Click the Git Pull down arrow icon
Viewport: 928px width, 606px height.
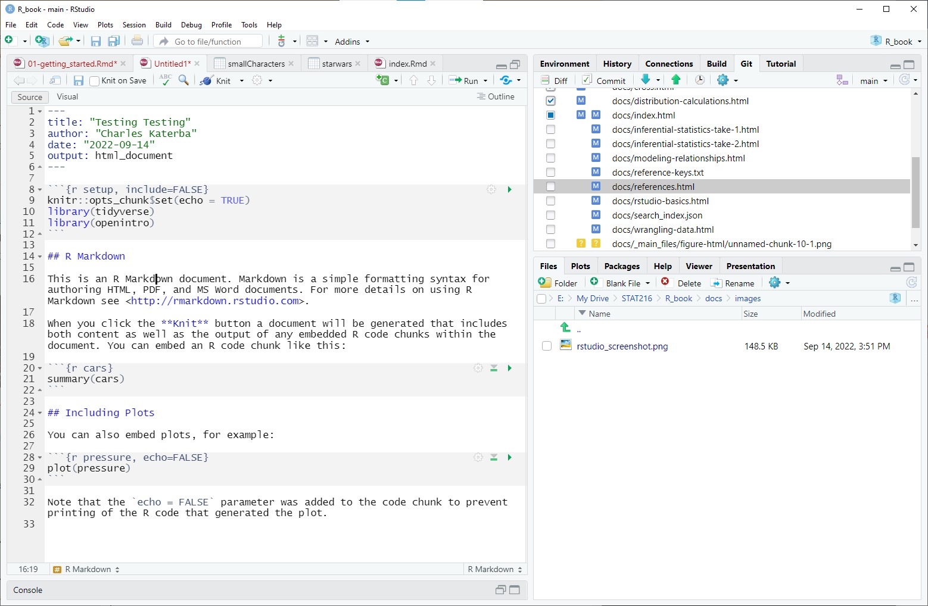pos(646,80)
